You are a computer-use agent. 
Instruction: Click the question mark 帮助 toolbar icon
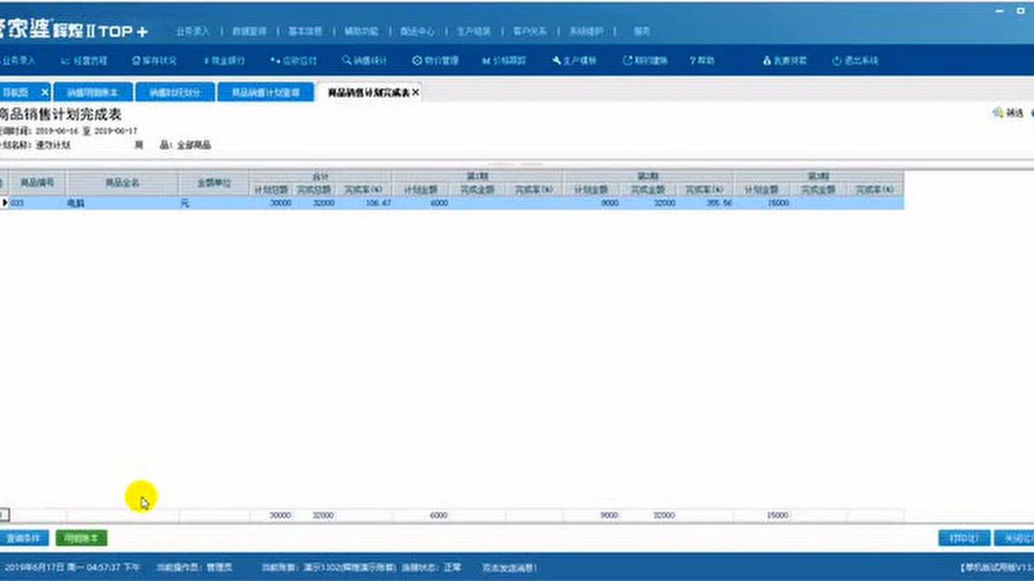click(x=703, y=61)
